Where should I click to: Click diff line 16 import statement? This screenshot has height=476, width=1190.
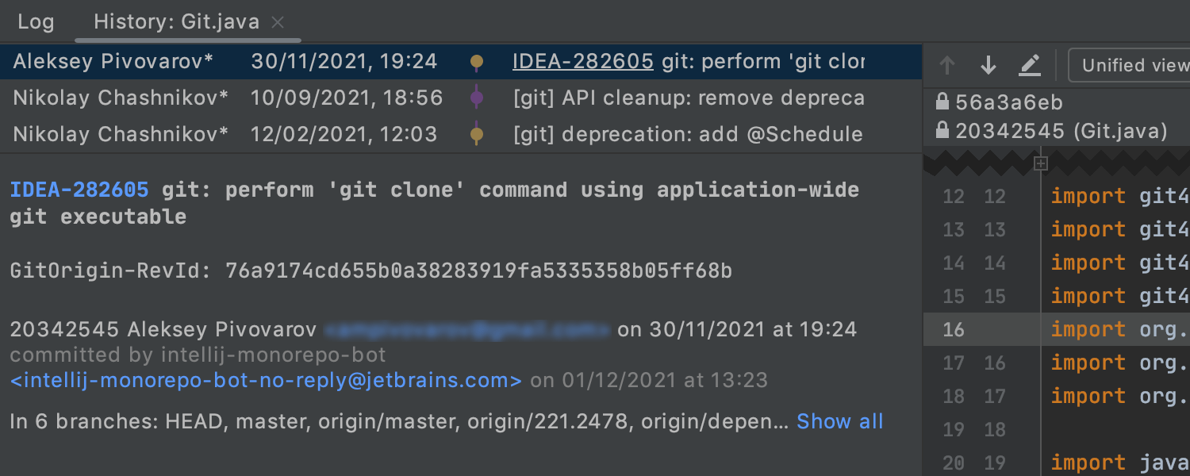point(1111,329)
